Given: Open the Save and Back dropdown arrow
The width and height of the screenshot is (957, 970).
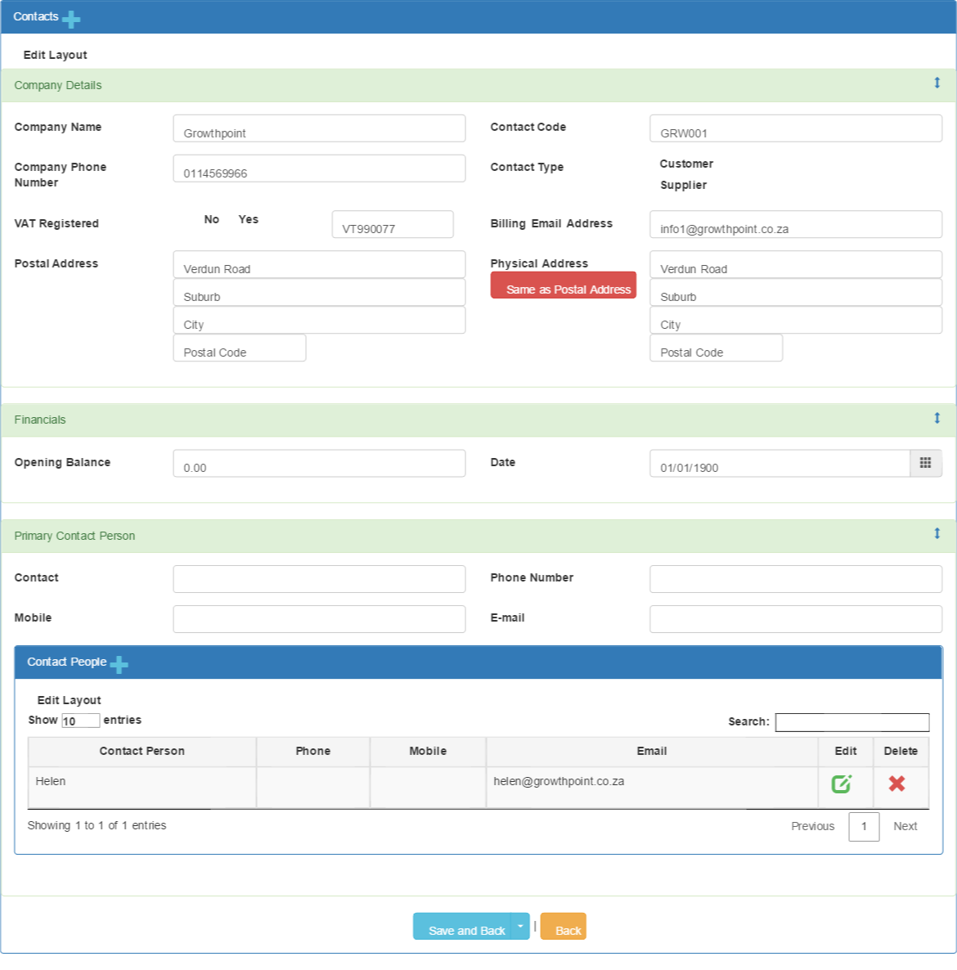Looking at the screenshot, I should pos(520,926).
